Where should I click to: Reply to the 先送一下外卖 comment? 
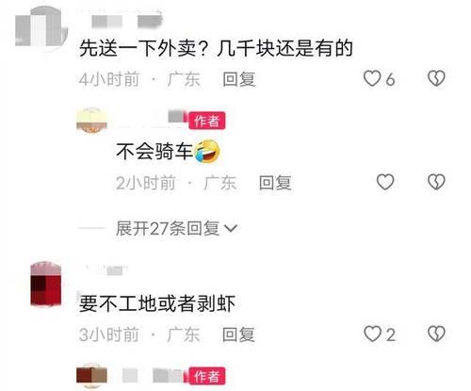(x=238, y=79)
